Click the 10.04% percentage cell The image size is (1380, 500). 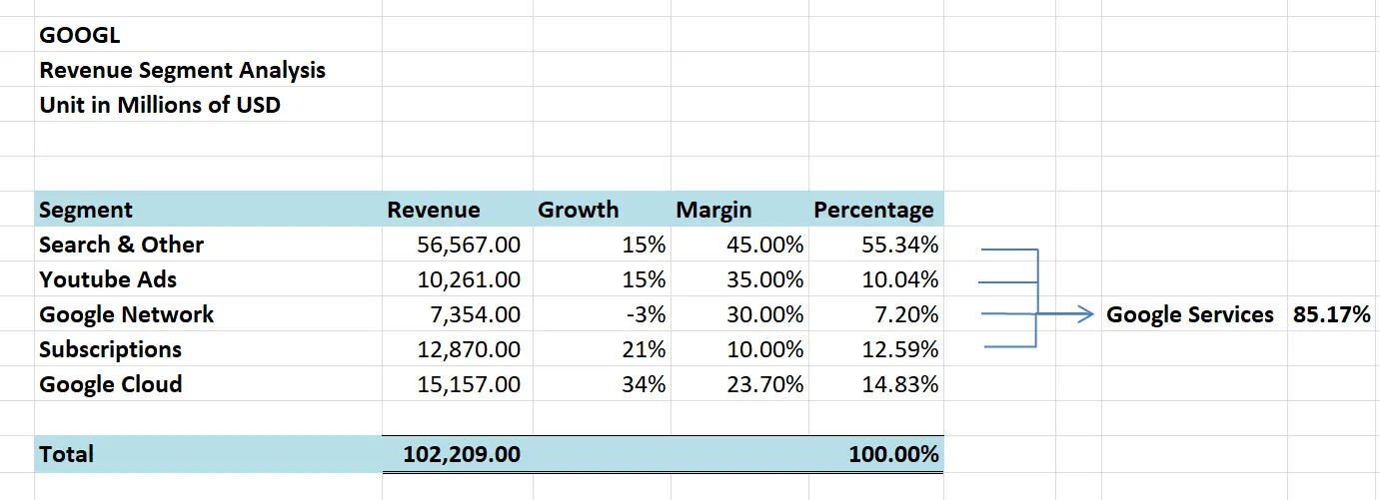pyautogui.click(x=876, y=279)
